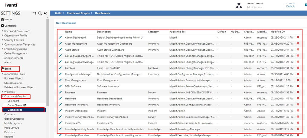Open Business Objects in the Build menu
This screenshot has height=138, width=307.
pyautogui.click(x=14, y=78)
